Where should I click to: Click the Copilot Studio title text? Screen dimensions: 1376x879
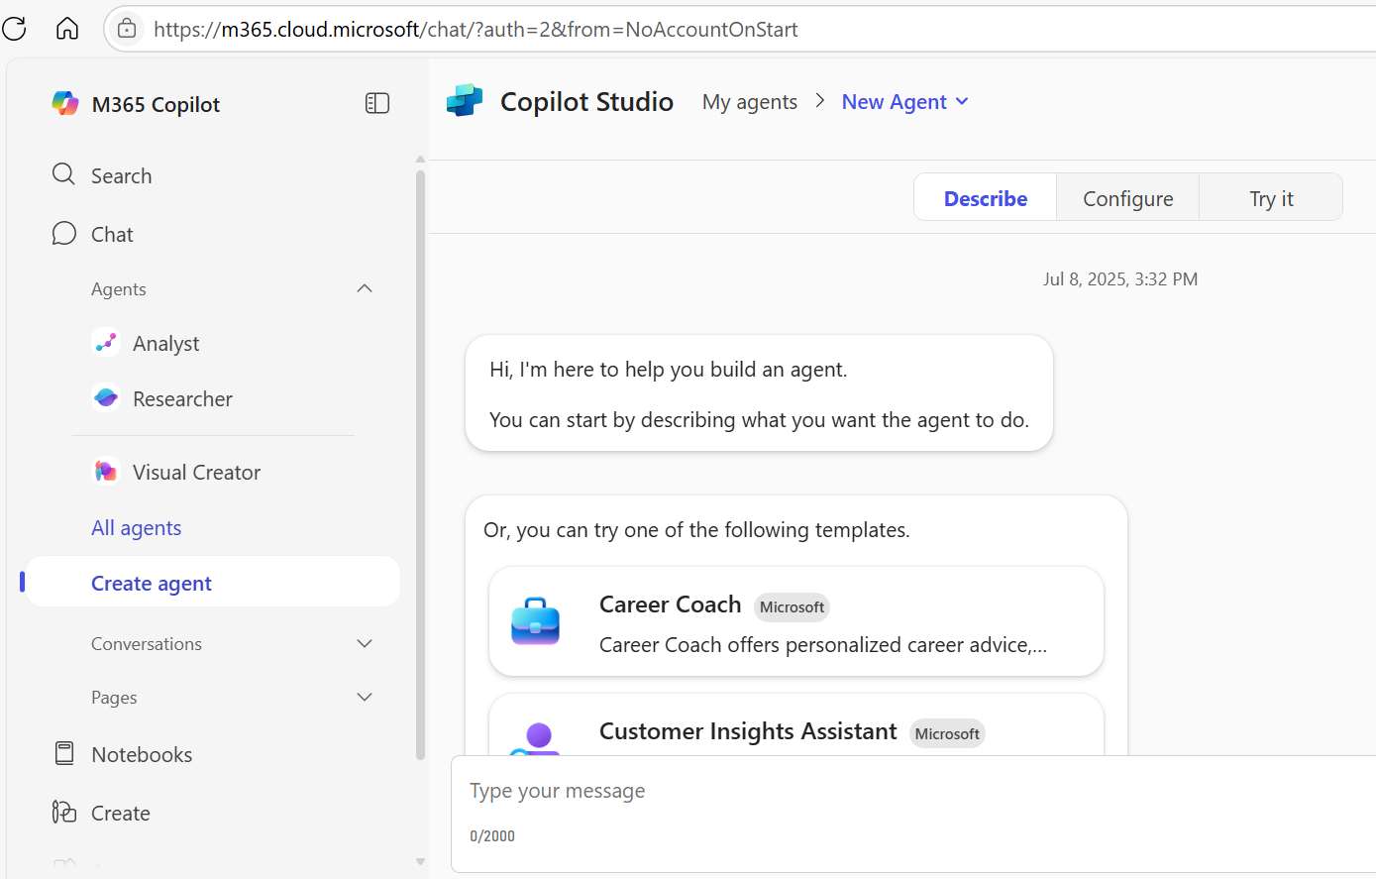[x=586, y=102]
